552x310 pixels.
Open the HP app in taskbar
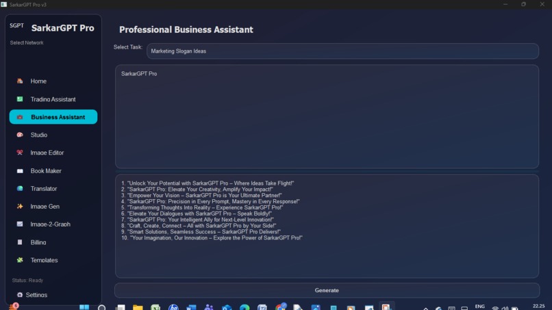coord(173,307)
